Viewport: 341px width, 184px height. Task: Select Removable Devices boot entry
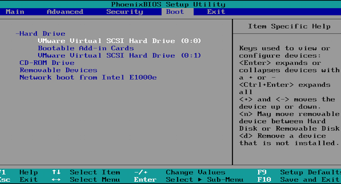point(58,70)
